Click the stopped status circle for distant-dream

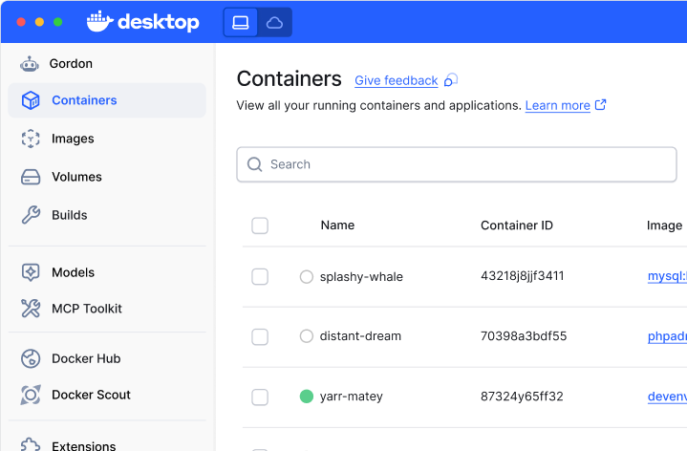[307, 336]
